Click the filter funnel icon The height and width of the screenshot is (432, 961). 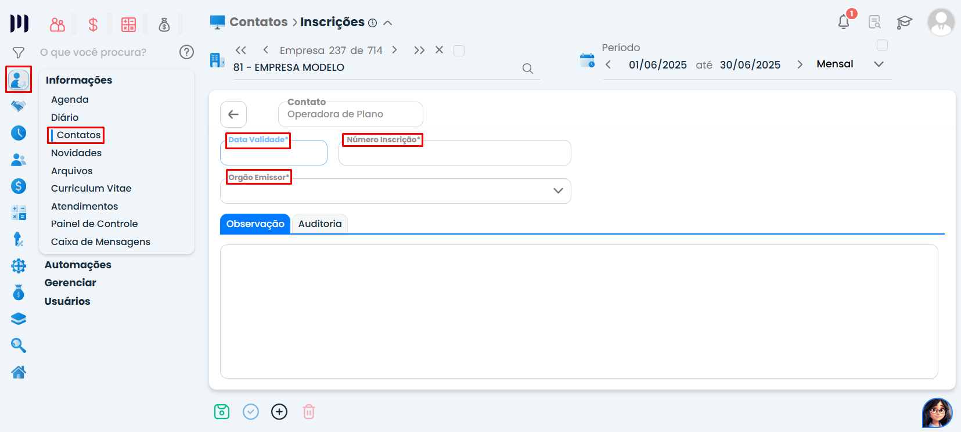19,53
